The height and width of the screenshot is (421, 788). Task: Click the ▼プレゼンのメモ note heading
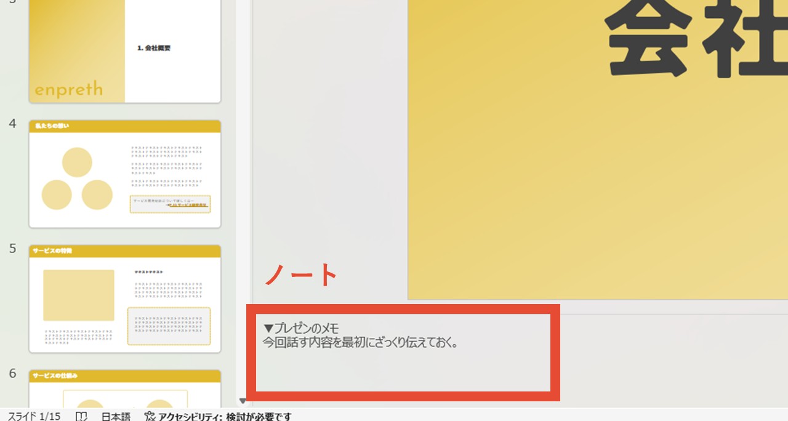[x=301, y=328]
